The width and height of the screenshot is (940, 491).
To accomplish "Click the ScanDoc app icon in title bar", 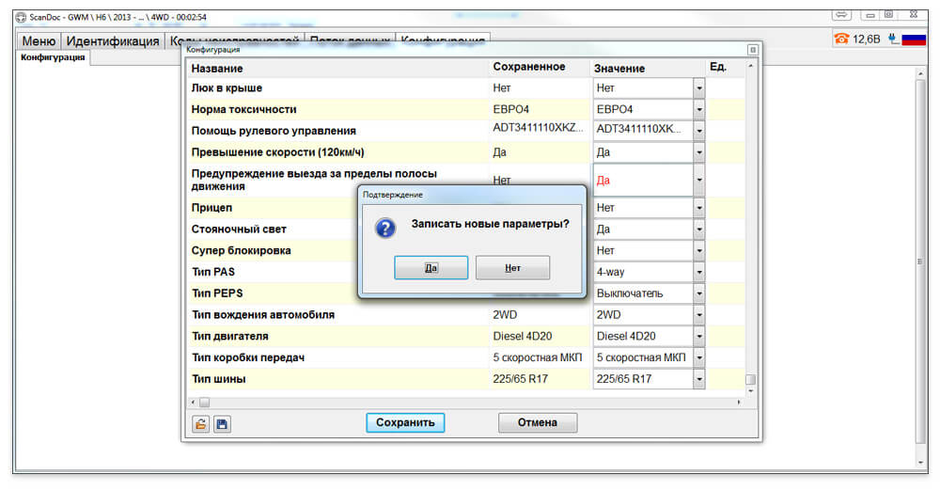I will point(21,17).
